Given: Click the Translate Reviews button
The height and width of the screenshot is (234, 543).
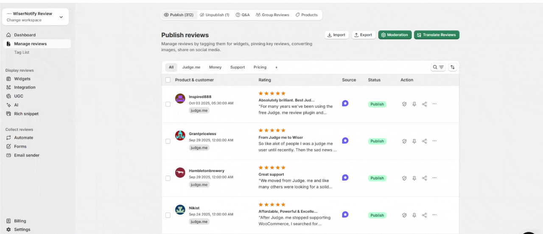Looking at the screenshot, I should (x=437, y=35).
